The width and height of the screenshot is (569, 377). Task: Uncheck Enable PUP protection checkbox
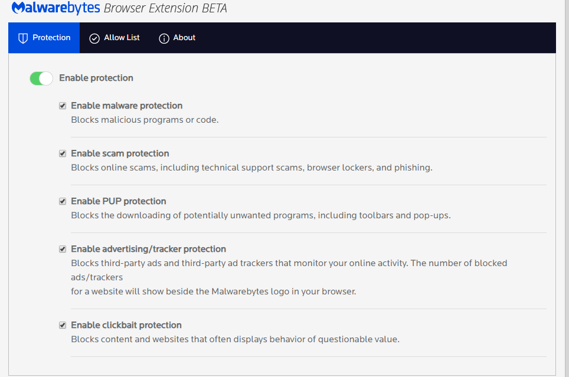63,201
